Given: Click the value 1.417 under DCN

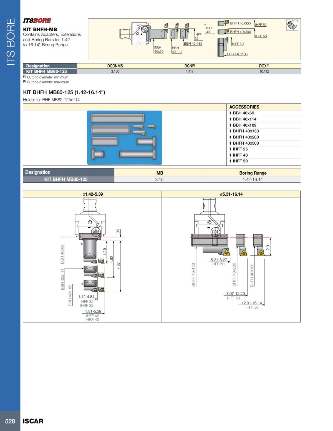Looking at the screenshot, I should click(190, 71).
